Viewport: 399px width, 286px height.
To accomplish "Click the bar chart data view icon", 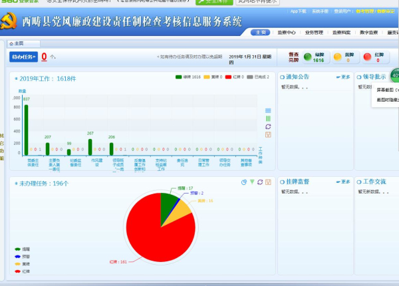I will pyautogui.click(x=268, y=110).
